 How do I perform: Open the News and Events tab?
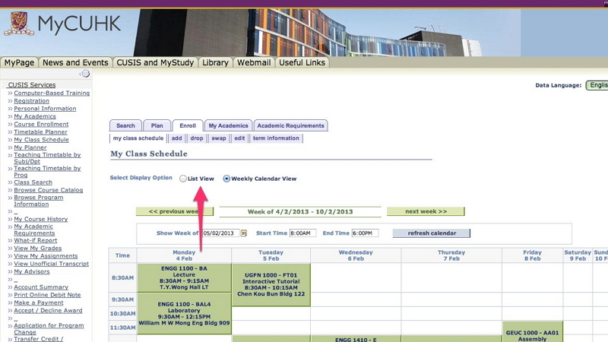pyautogui.click(x=75, y=62)
